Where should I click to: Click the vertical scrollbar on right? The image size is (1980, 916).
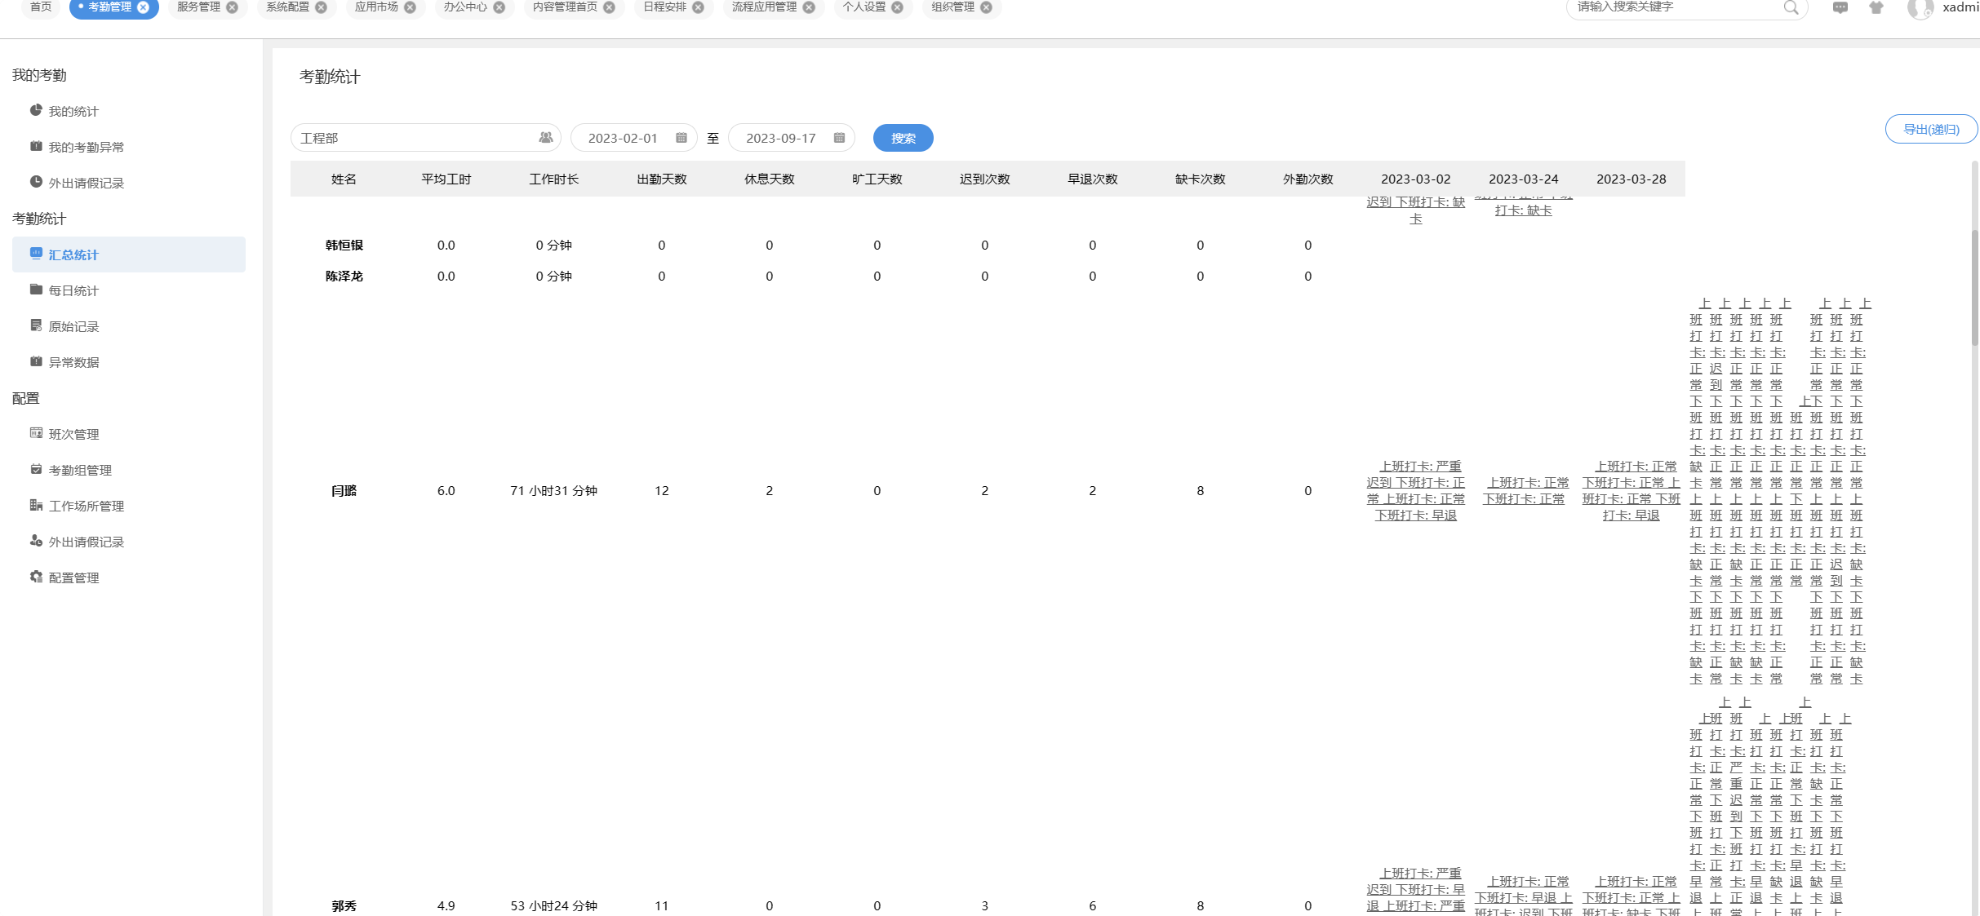pos(1975,285)
